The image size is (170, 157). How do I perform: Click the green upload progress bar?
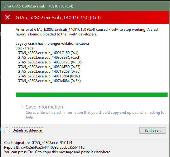(x=92, y=95)
